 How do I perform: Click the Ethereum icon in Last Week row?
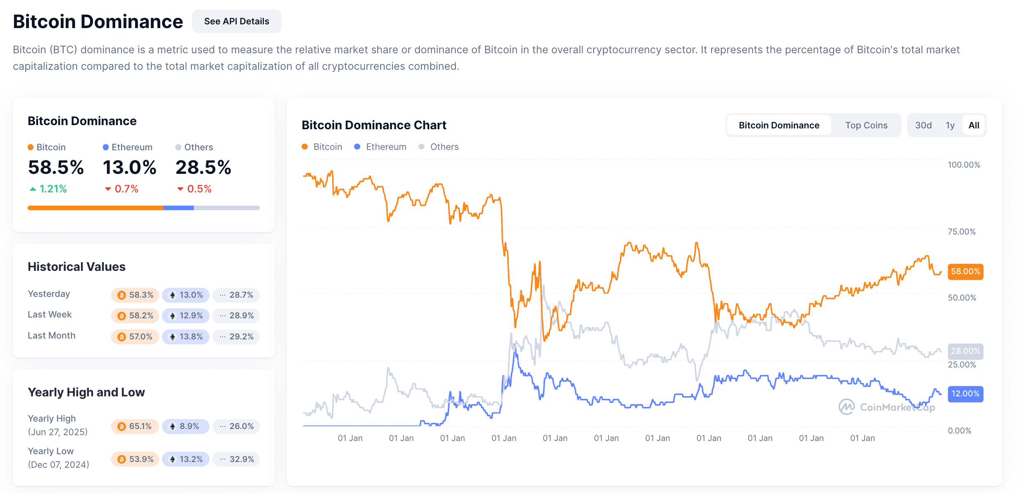click(x=172, y=316)
